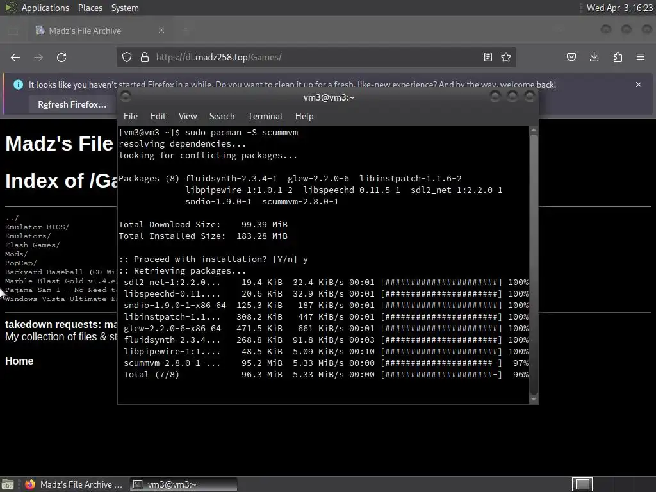Screen dimensions: 656x492
Task: Open the Emulators/ folder link
Action: pos(28,236)
